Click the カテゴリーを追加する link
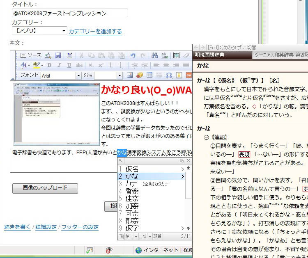308x258 pixels. [x=95, y=31]
